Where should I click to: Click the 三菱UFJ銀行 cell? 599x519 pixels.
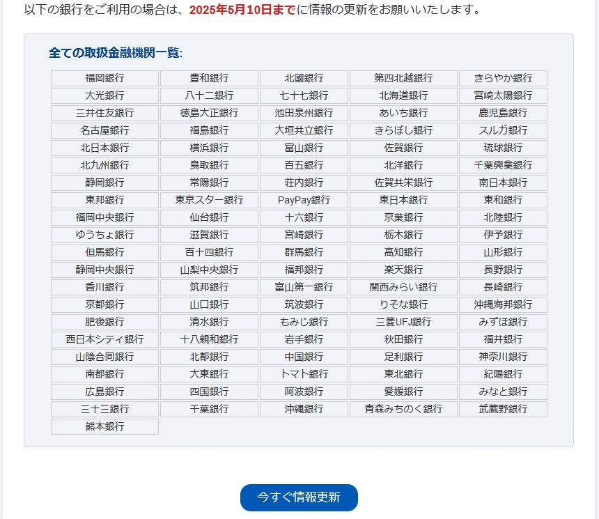403,322
